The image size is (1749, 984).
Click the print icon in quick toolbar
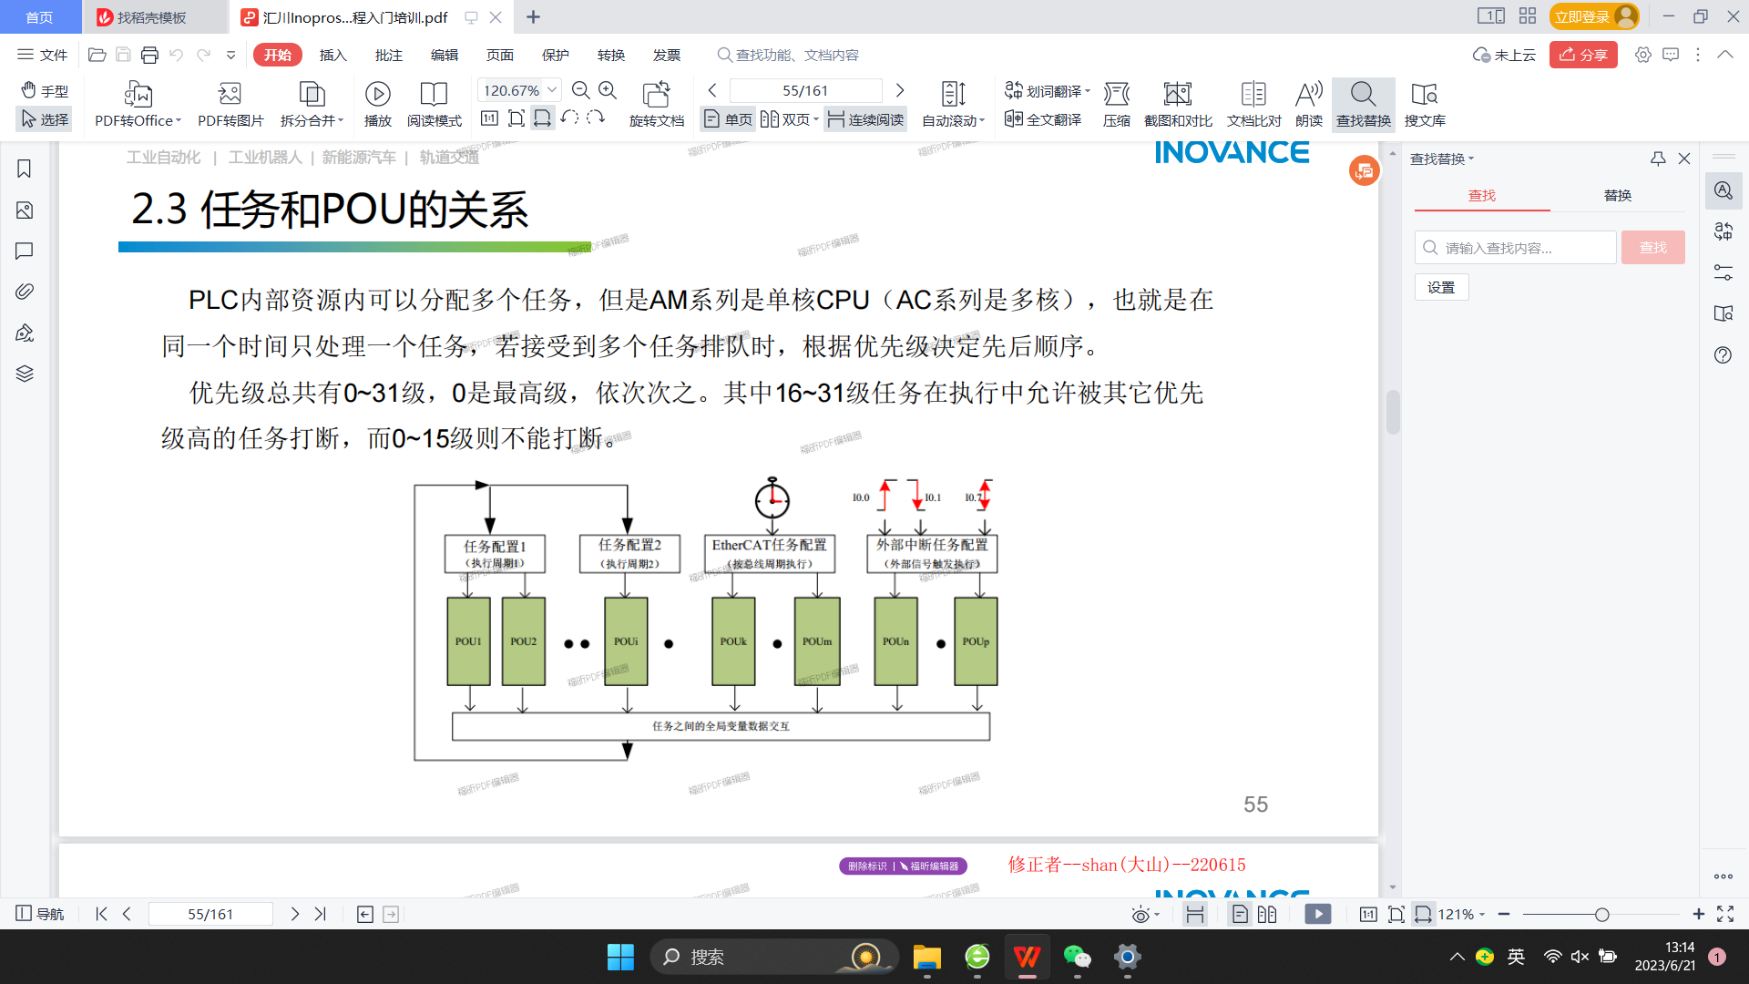click(x=149, y=55)
